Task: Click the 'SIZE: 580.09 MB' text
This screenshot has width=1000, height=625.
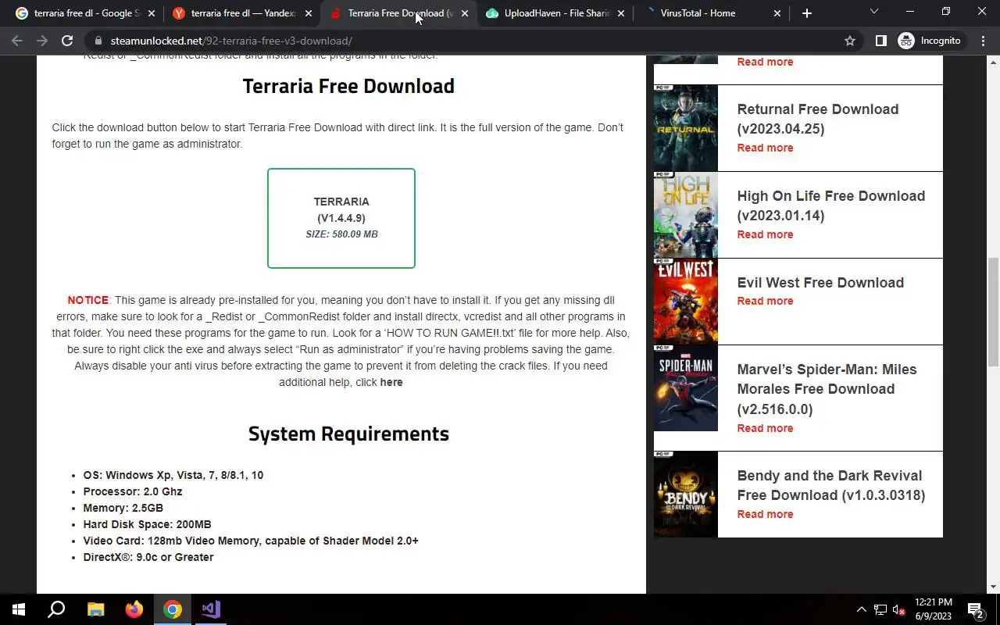Action: [x=341, y=234]
